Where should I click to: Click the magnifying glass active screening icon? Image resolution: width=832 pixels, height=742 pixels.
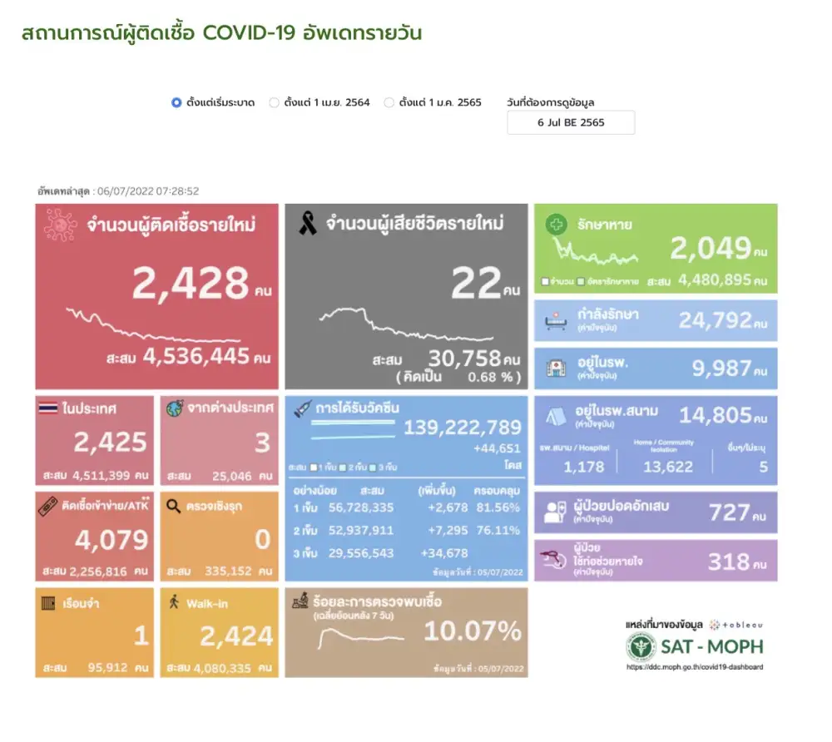(x=173, y=506)
